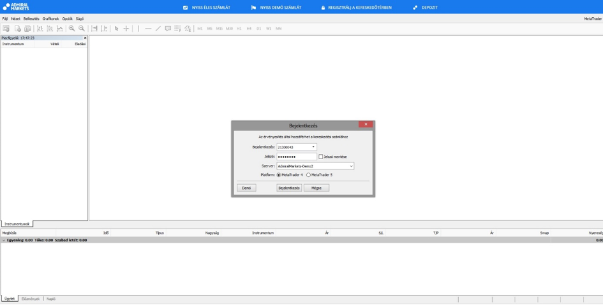The height and width of the screenshot is (305, 603).
Task: Pick the horizontal line drawing tool
Action: [148, 29]
